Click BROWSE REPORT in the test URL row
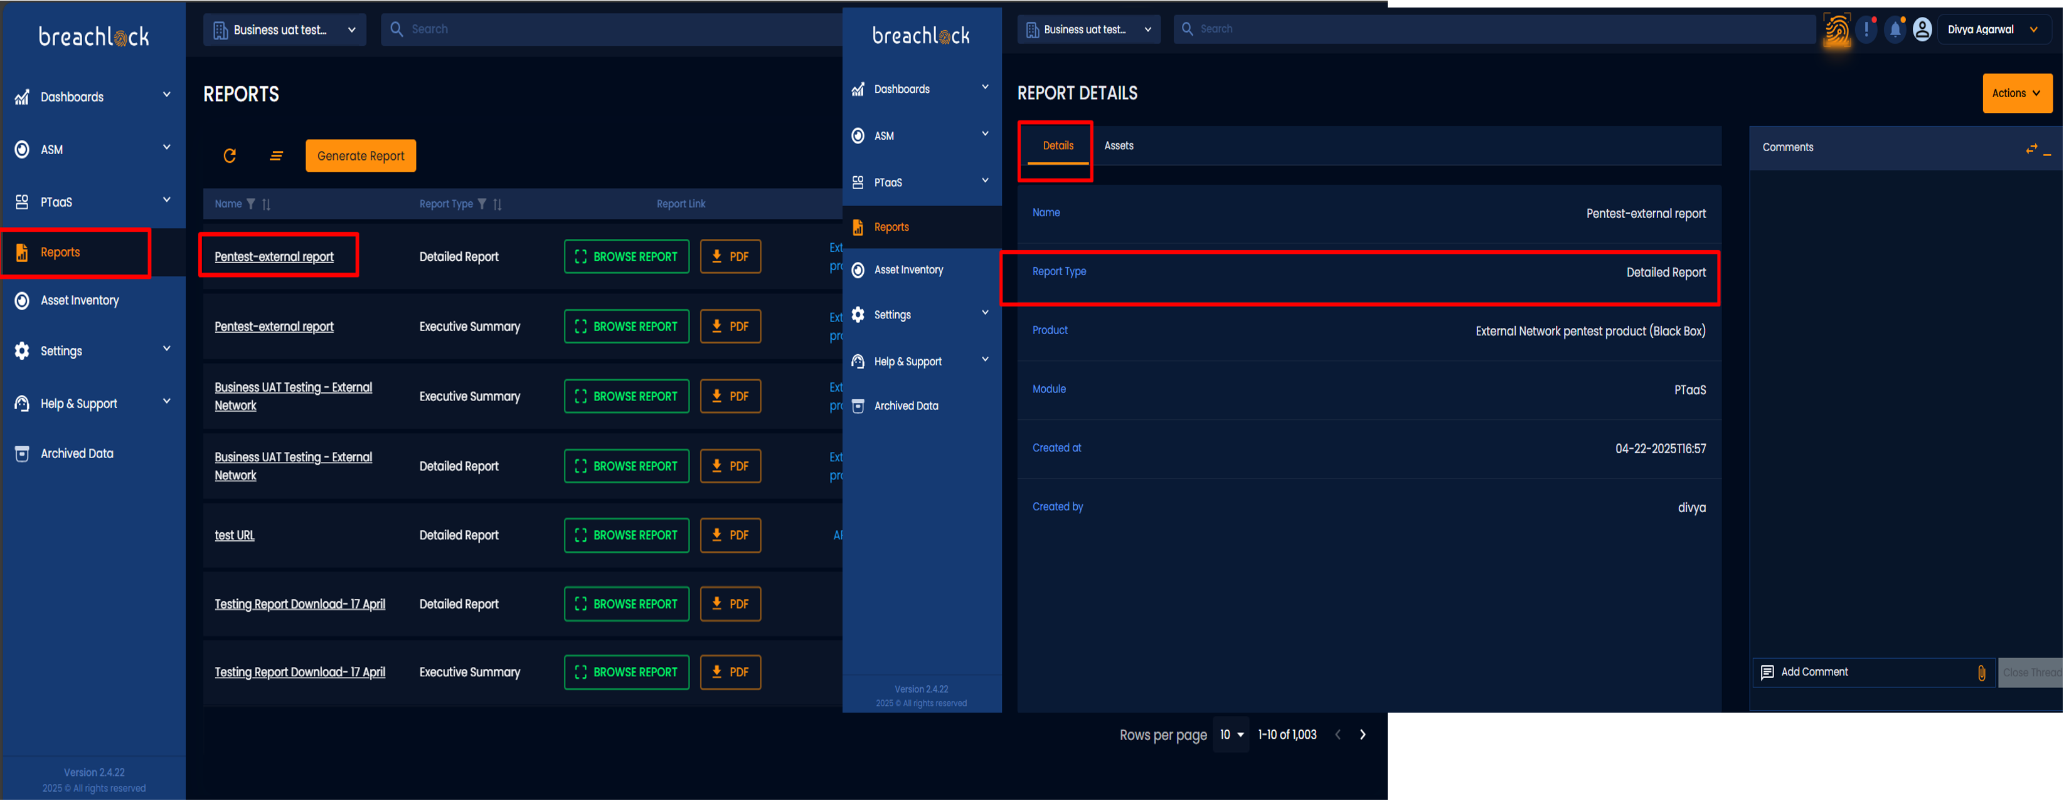The image size is (2064, 801). pyautogui.click(x=627, y=535)
